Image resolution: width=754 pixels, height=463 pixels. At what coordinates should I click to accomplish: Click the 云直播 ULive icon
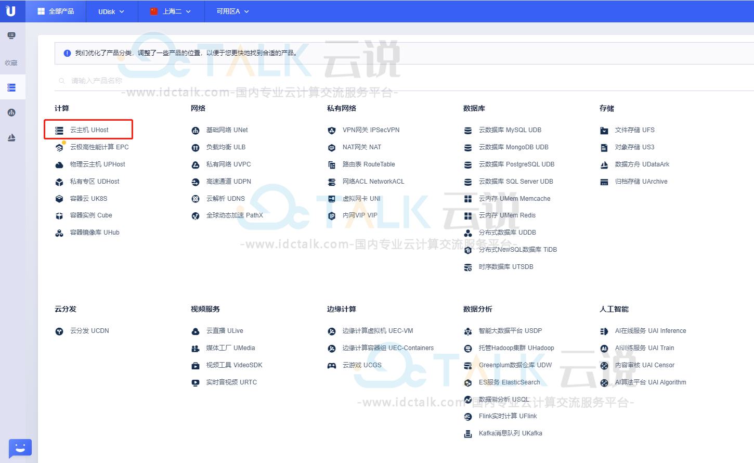pos(196,331)
